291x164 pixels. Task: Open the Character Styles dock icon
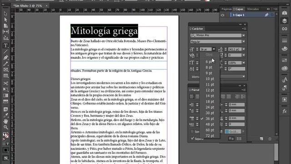pos(285,80)
